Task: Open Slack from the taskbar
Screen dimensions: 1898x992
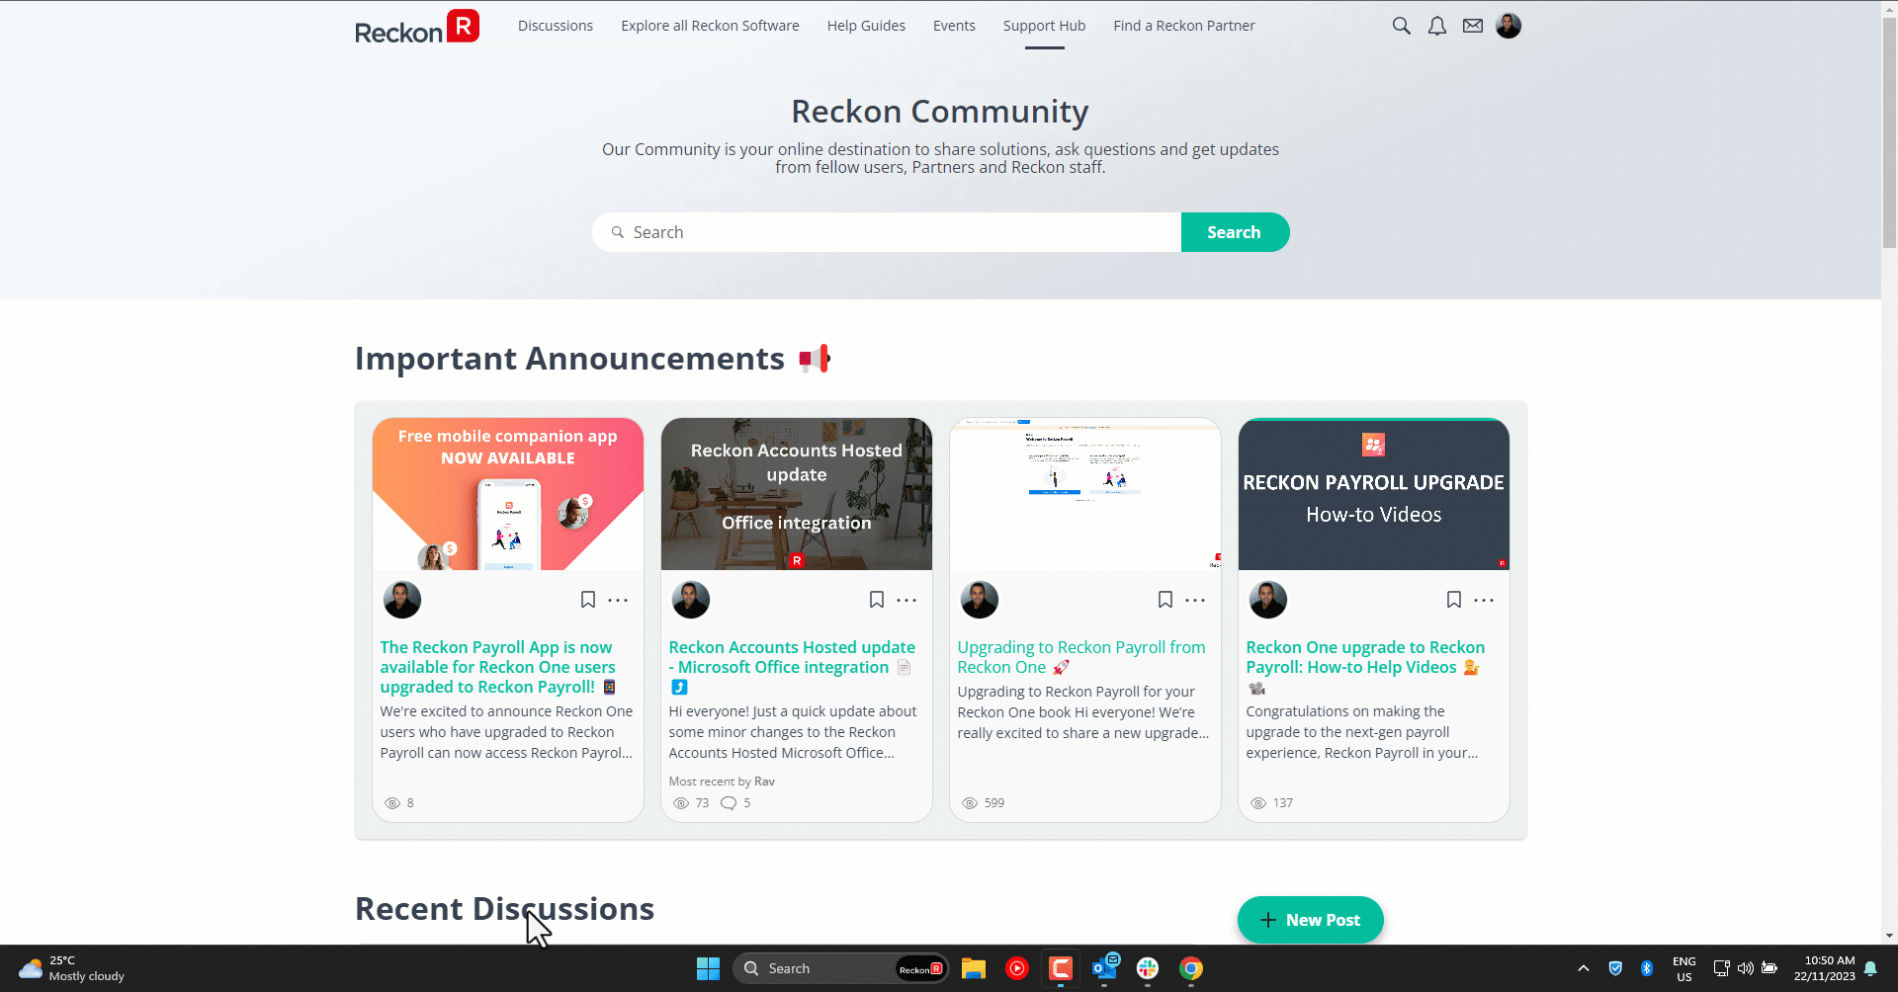Action: click(x=1148, y=968)
